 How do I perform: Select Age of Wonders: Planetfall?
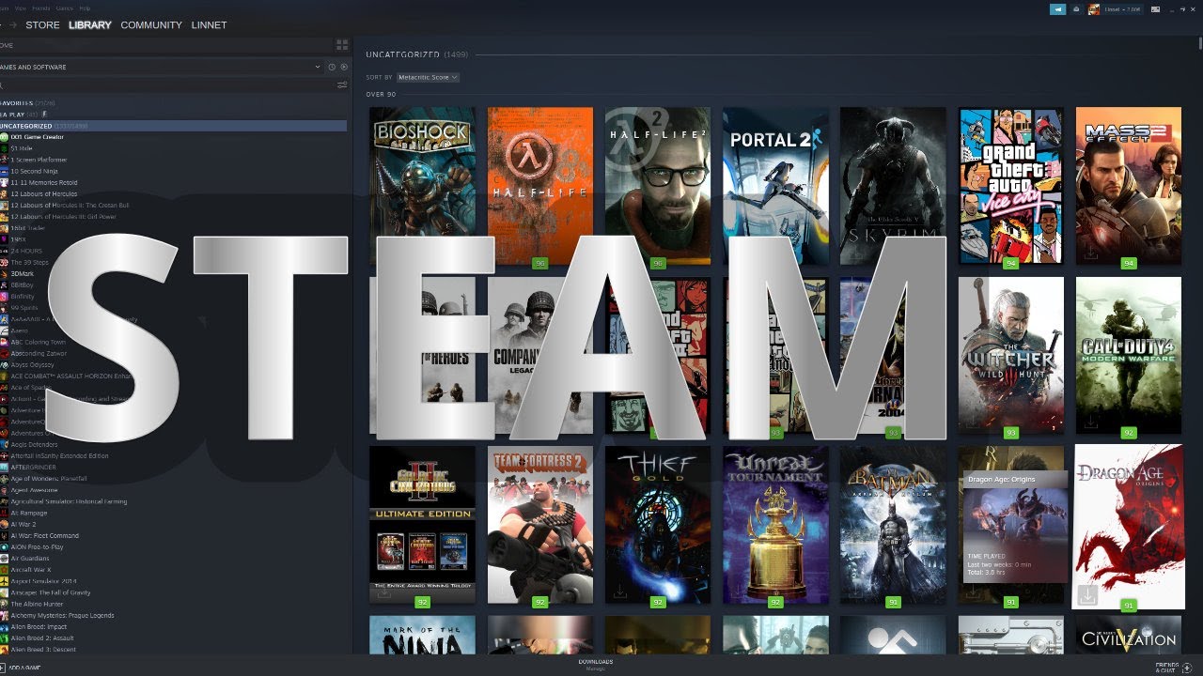[x=47, y=479]
